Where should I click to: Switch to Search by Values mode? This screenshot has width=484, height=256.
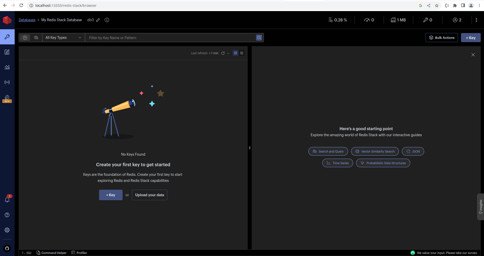(36, 38)
